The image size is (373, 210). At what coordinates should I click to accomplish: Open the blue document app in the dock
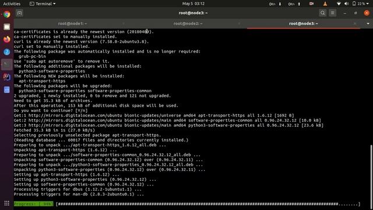tap(6, 89)
